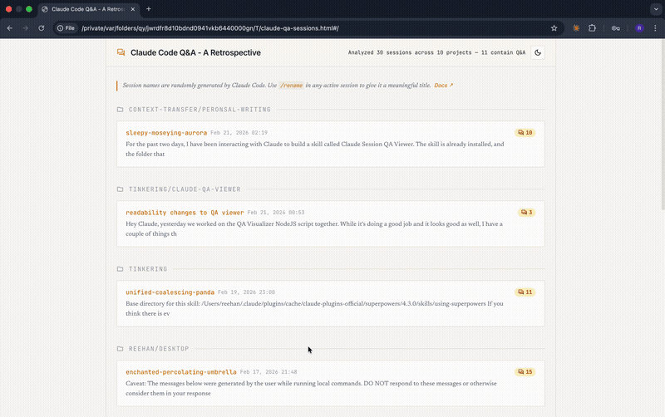The image size is (665, 417).
Task: Click the folder icon beside REEHAN/DESKTOP
Action: [x=121, y=349]
